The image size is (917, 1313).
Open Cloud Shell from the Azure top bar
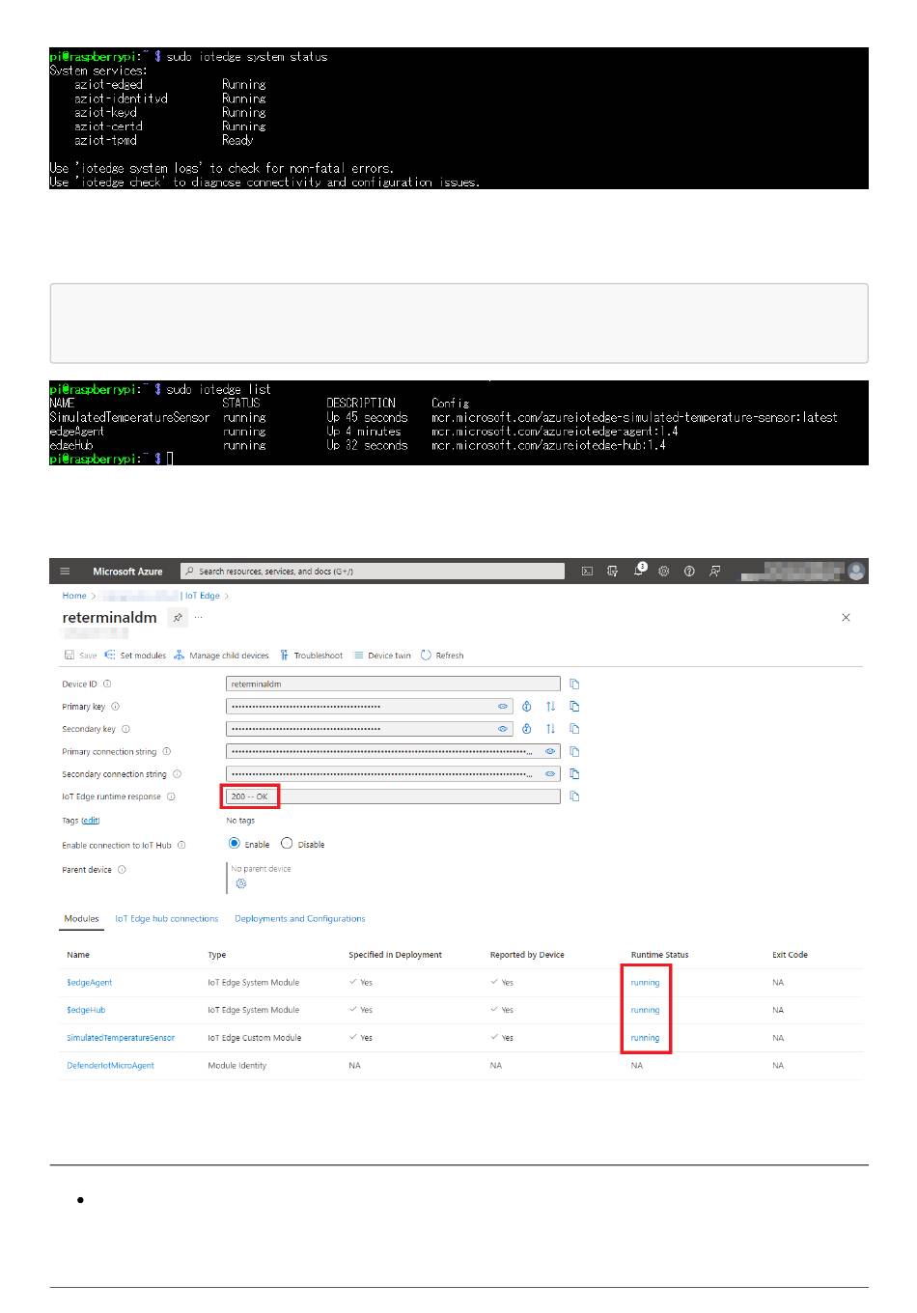coord(587,572)
